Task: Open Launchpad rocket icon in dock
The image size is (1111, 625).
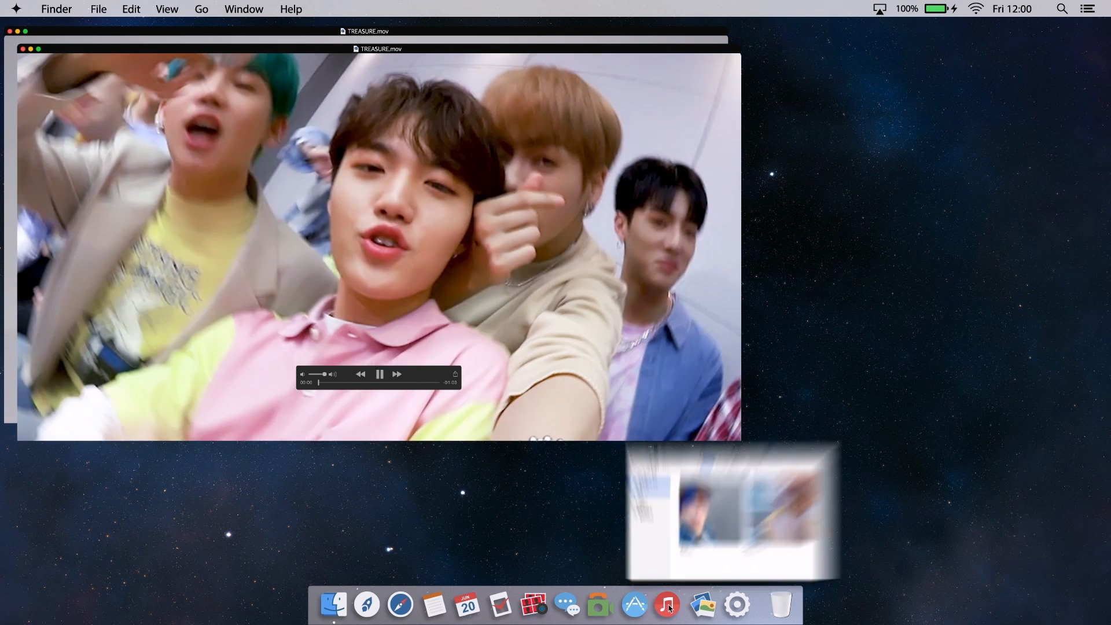Action: coord(367,605)
